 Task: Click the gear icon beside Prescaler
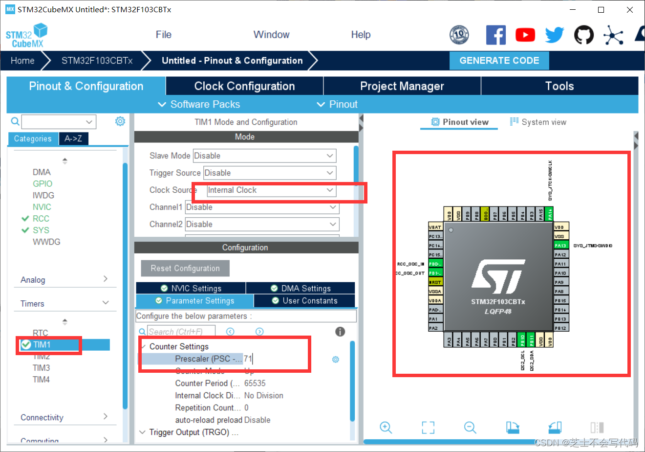pyautogui.click(x=336, y=360)
